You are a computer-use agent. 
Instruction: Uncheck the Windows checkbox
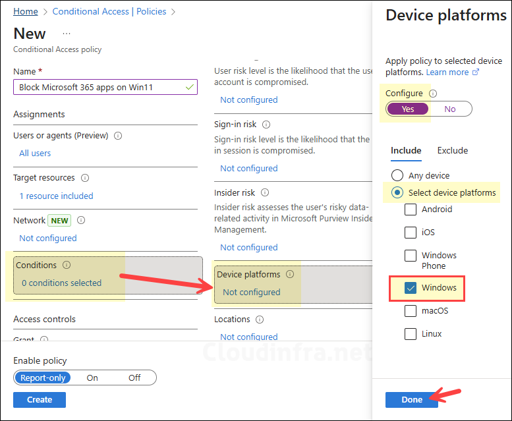coord(411,288)
